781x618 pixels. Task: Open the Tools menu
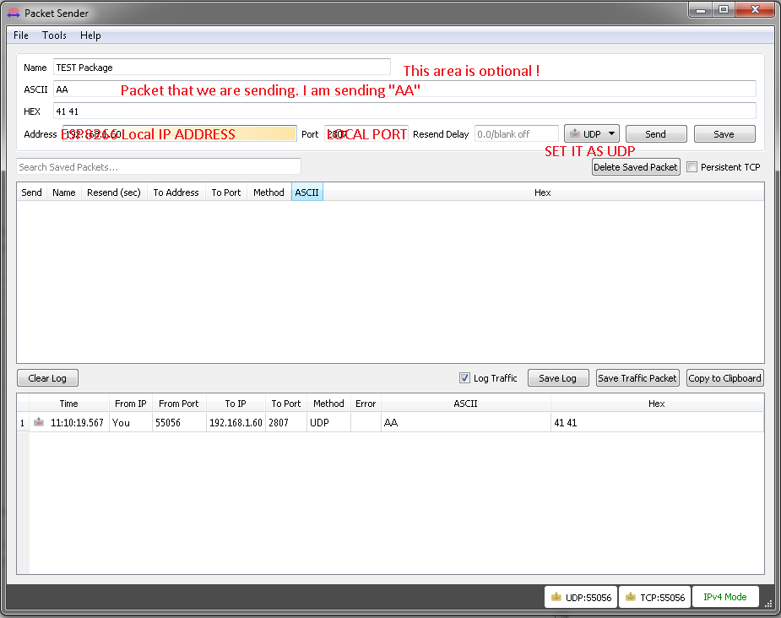pos(54,35)
